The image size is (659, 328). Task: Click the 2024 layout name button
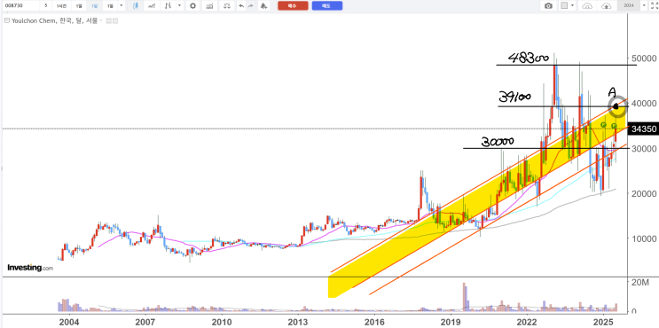tap(629, 6)
